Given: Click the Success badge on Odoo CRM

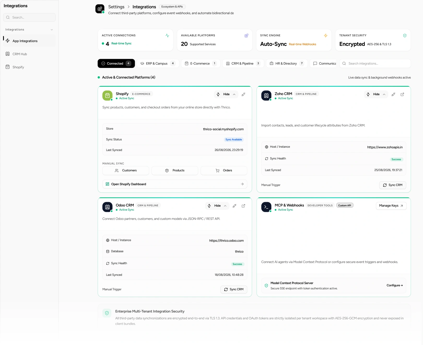Looking at the screenshot, I should [x=237, y=264].
